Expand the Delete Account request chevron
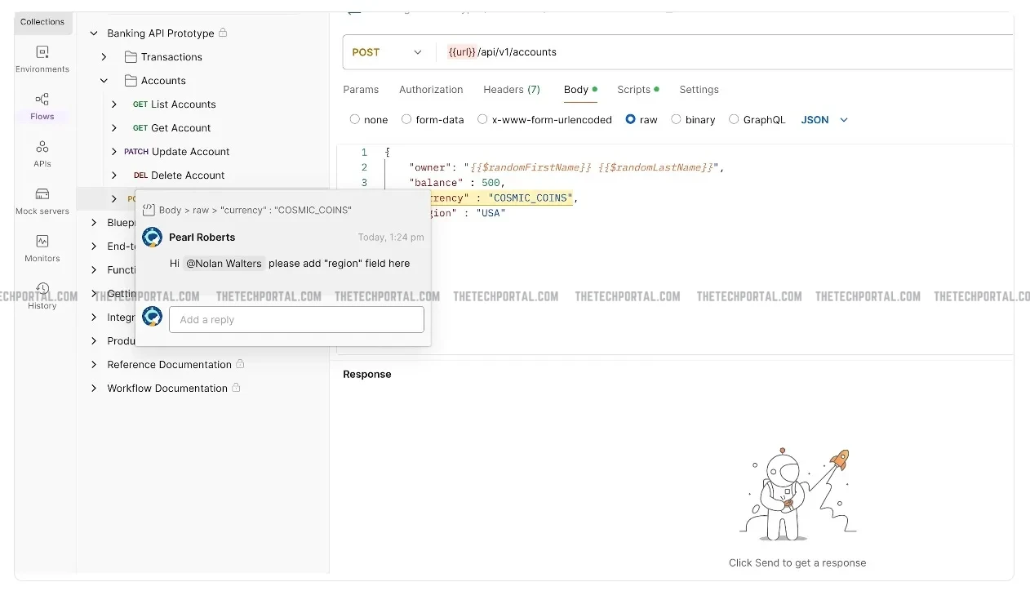The image size is (1030, 591). click(114, 176)
